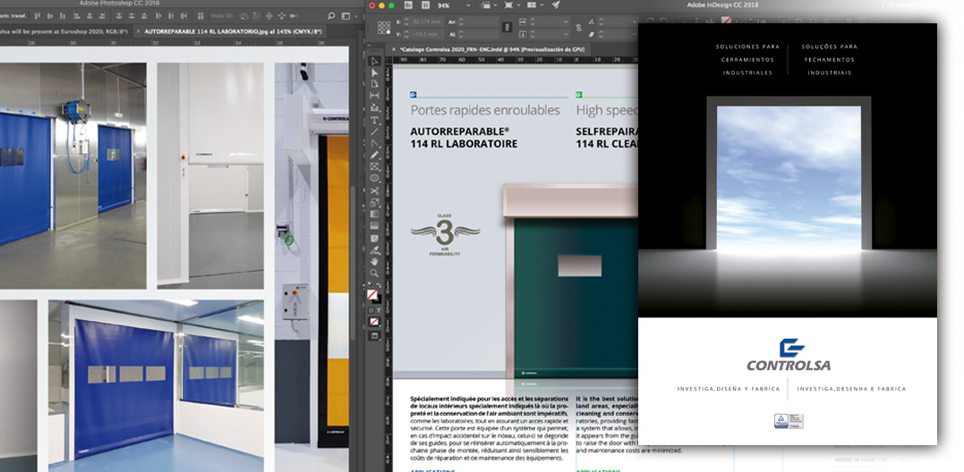This screenshot has width=964, height=472.
Task: Select the Line tool in InDesign
Action: pyautogui.click(x=374, y=131)
